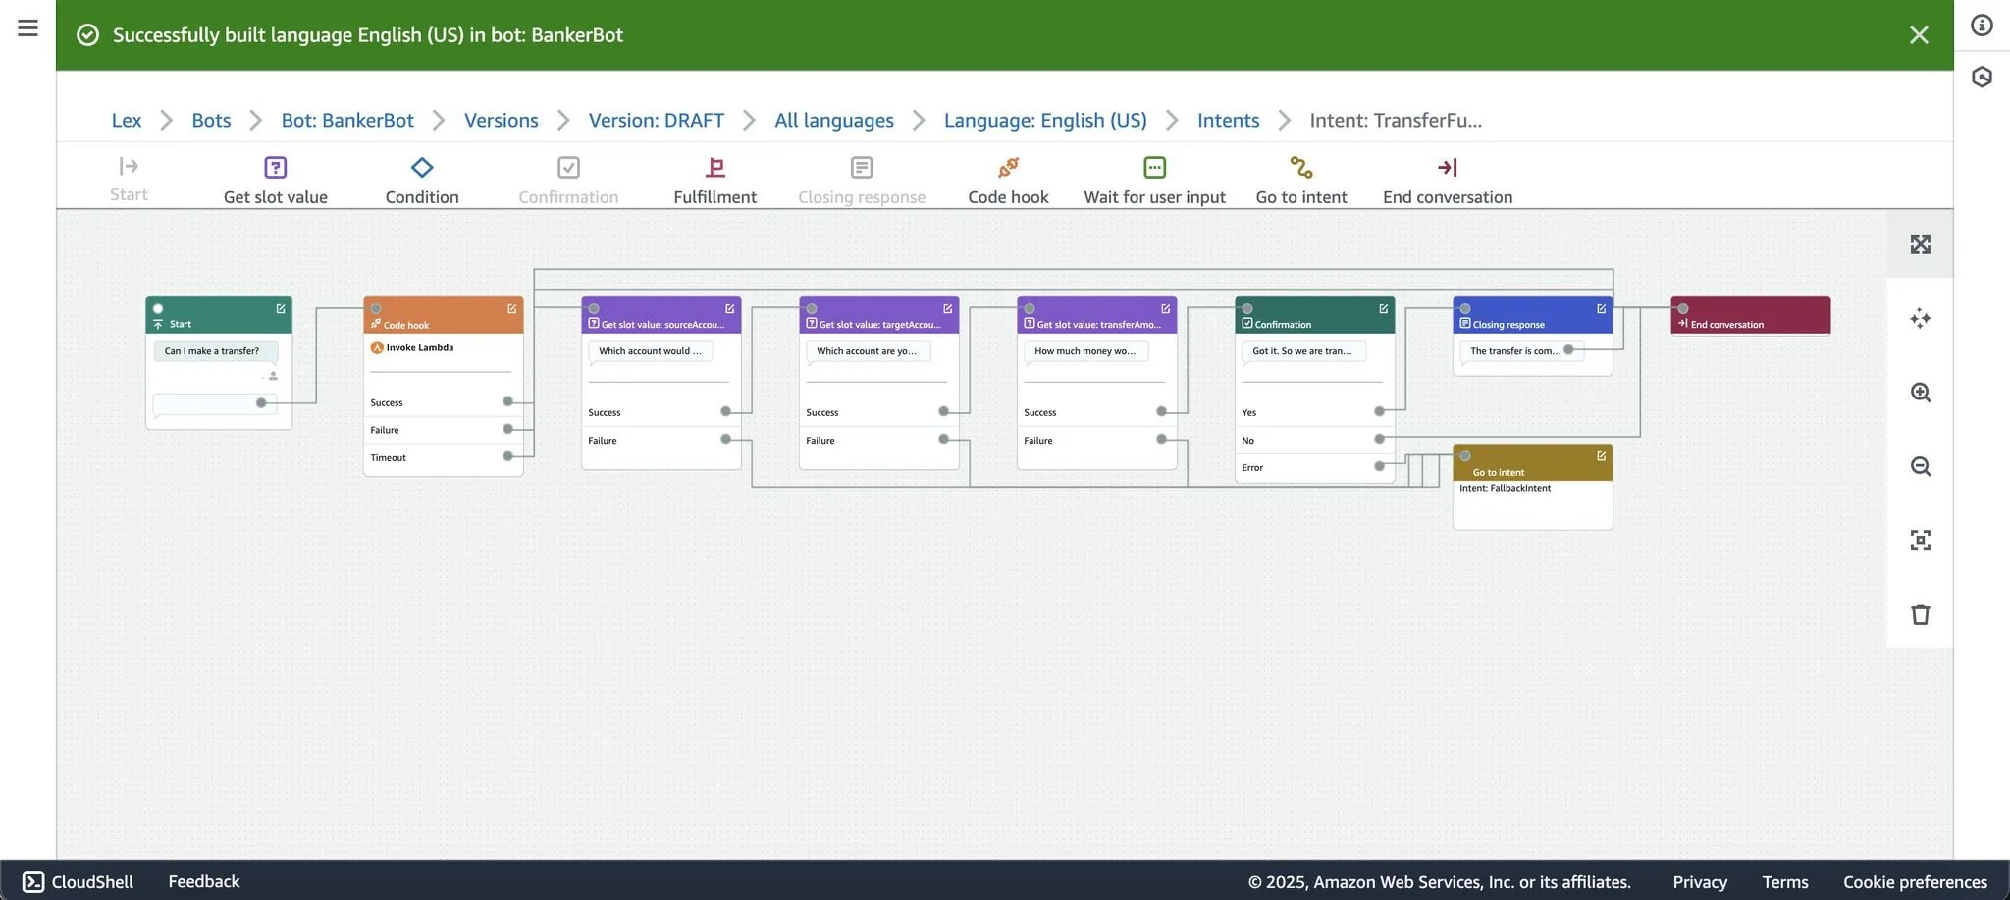Click the auto-arrange sparkle icon

1921,318
